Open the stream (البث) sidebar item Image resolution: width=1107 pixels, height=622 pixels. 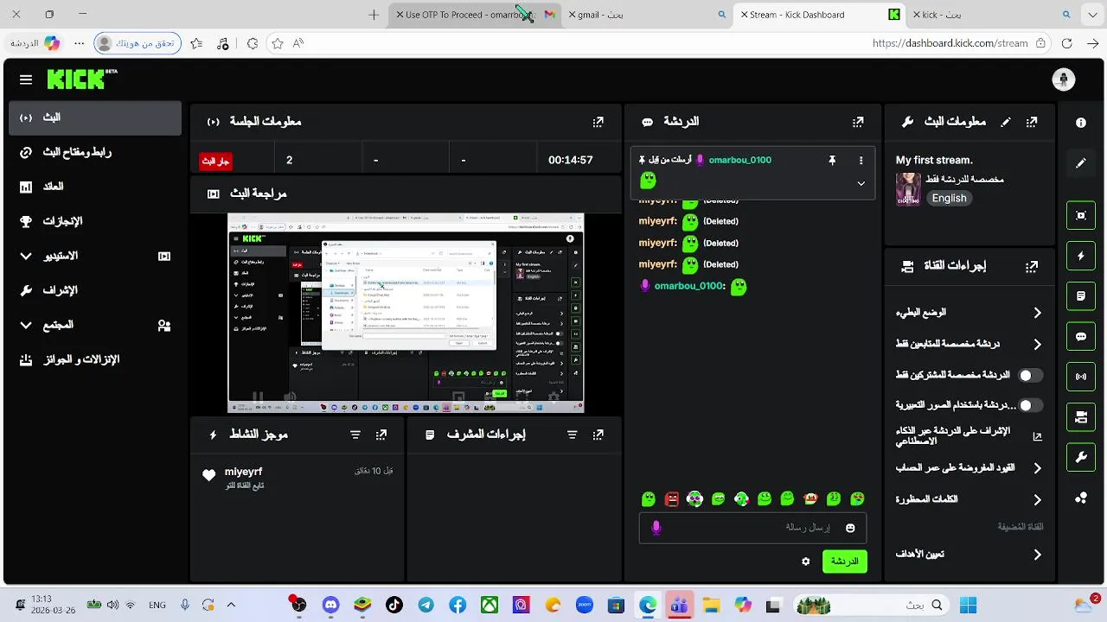point(95,118)
